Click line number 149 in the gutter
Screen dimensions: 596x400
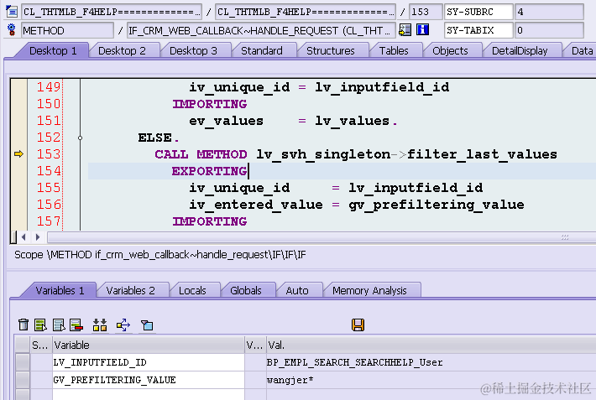tap(49, 87)
